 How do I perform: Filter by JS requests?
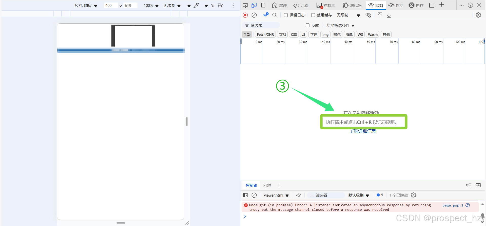(303, 34)
